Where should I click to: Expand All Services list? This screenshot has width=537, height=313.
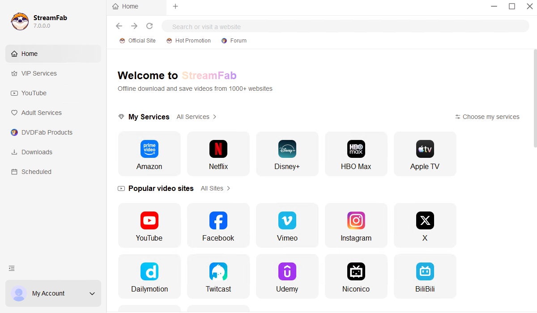pos(196,117)
